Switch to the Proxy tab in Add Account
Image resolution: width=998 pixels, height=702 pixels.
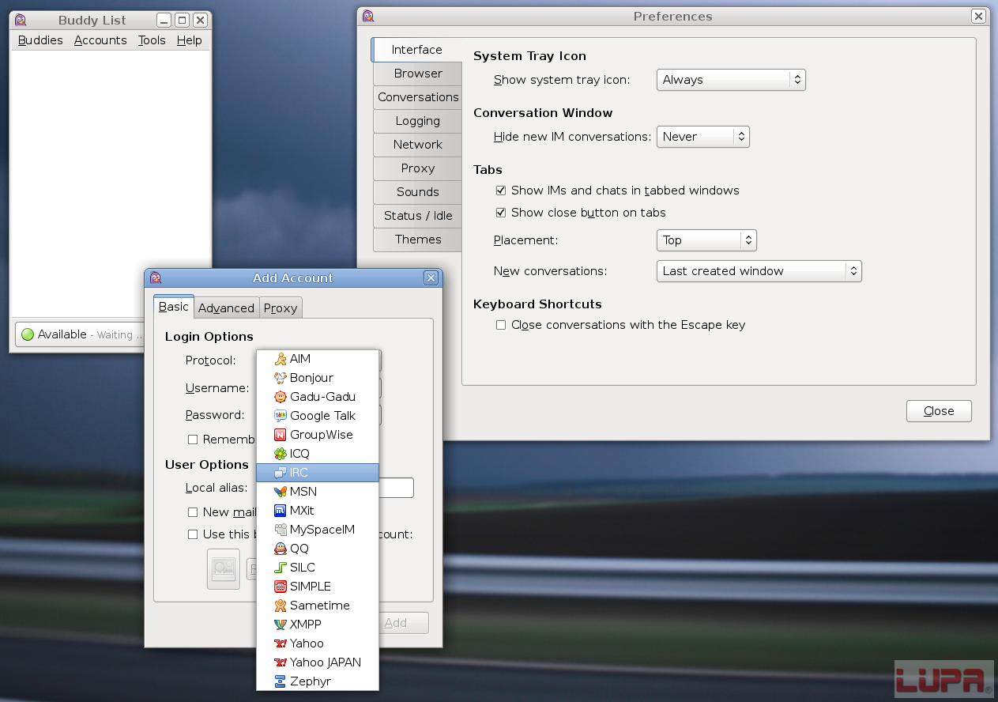281,308
